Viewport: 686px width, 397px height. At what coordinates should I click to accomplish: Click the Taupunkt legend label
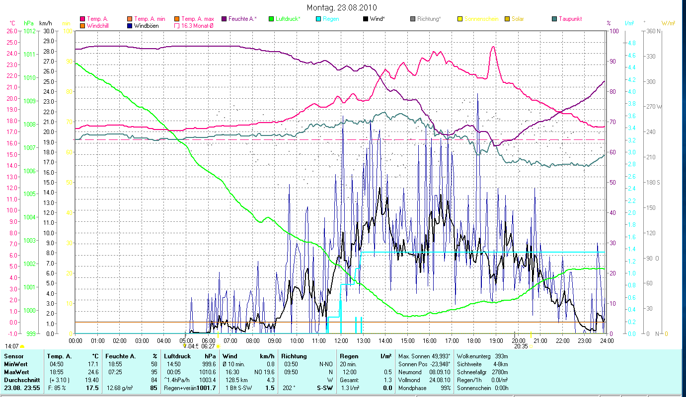(x=570, y=19)
